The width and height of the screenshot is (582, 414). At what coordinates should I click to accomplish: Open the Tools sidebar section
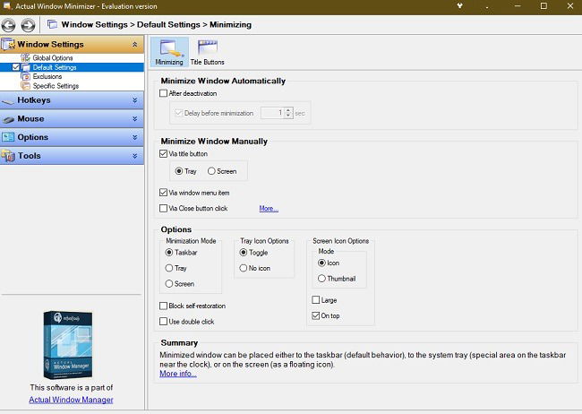tap(72, 156)
